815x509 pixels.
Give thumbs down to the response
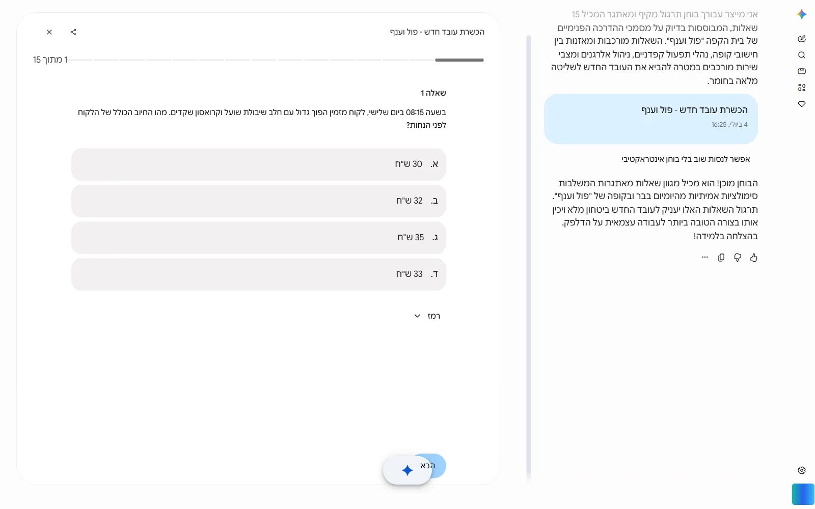pyautogui.click(x=738, y=258)
